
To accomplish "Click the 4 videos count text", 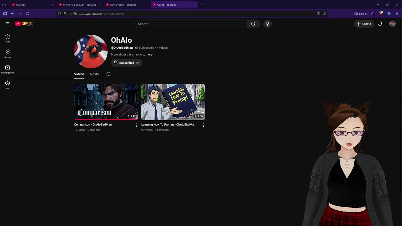I will click(162, 48).
